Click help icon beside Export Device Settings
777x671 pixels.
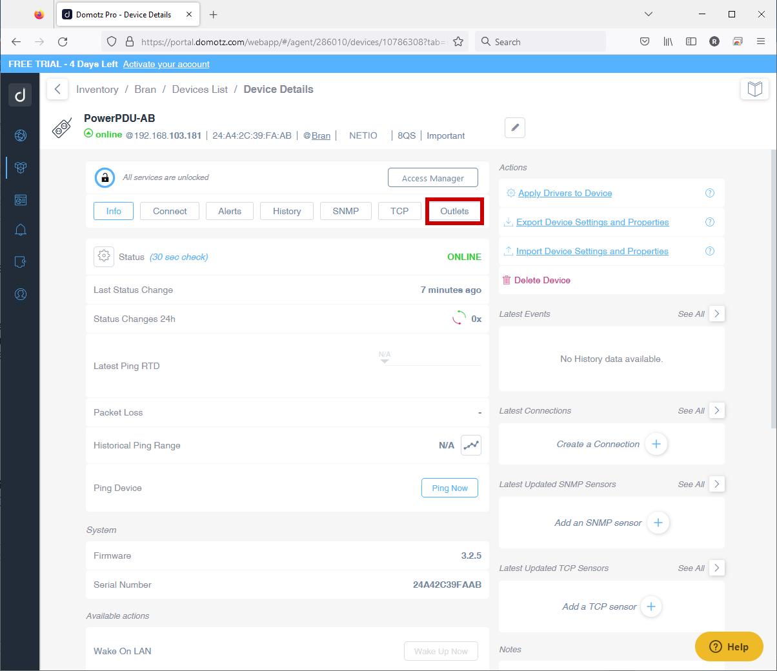click(710, 222)
